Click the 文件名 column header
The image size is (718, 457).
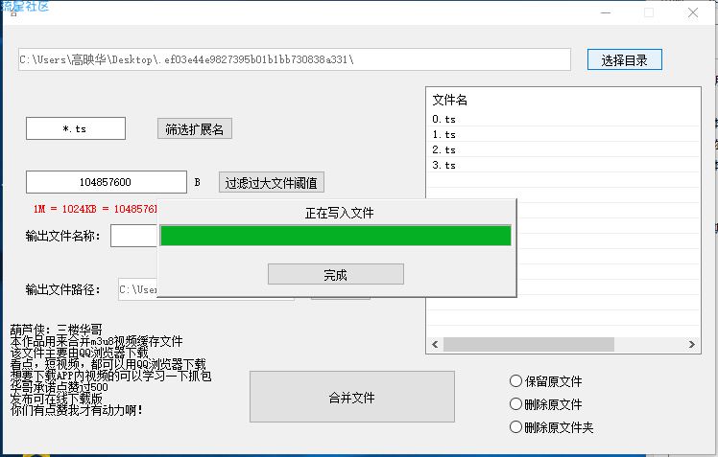pyautogui.click(x=450, y=100)
